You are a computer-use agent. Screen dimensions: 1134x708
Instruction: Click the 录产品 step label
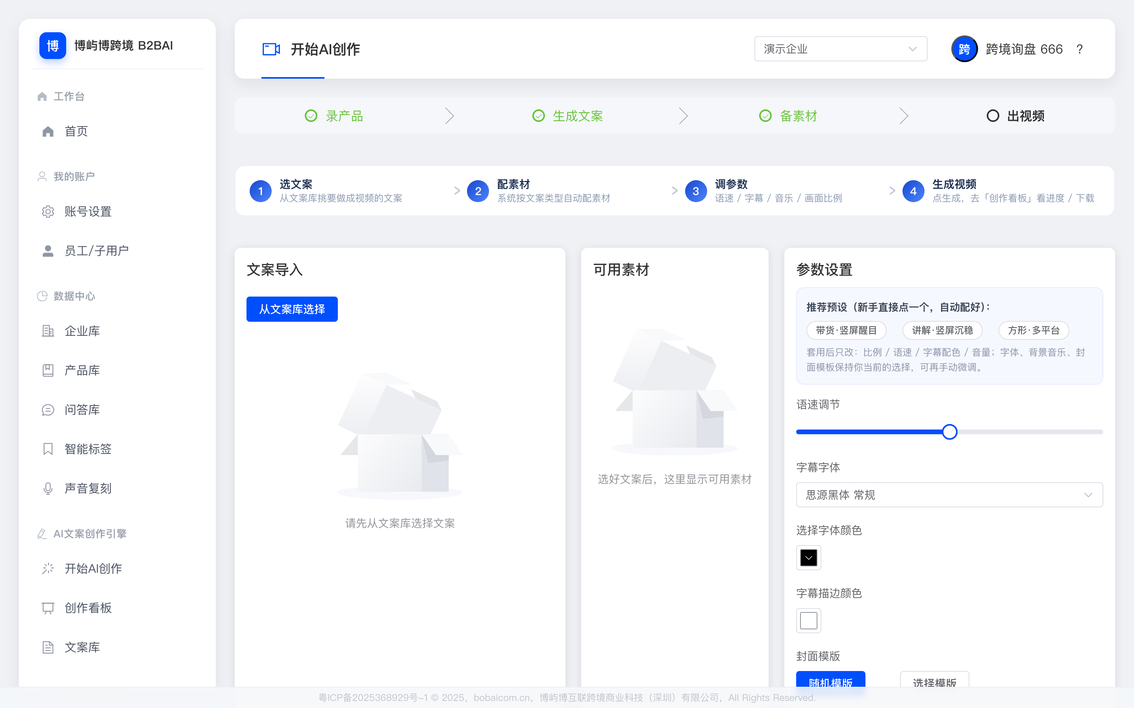point(345,116)
